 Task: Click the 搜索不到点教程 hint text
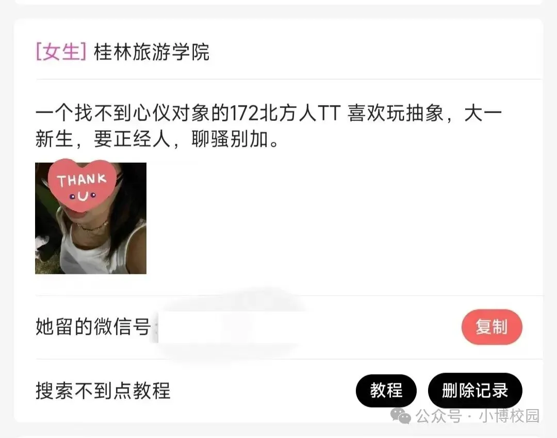(x=103, y=390)
